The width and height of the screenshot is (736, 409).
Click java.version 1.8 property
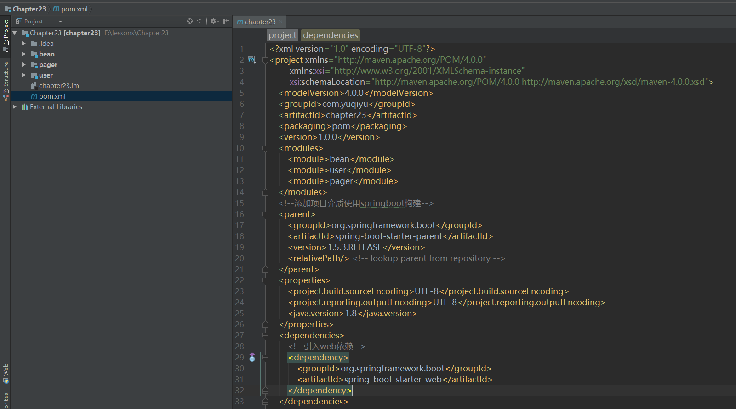353,314
